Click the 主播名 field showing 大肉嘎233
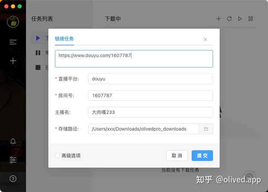Image resolution: width=268 pixels, height=192 pixels. (151, 112)
